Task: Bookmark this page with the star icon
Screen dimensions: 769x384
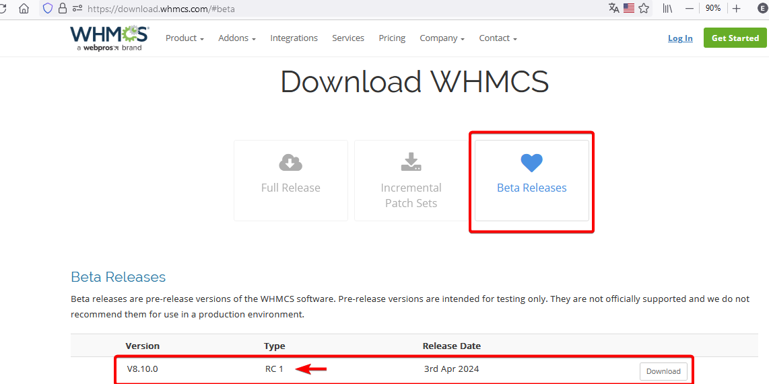Action: (644, 8)
